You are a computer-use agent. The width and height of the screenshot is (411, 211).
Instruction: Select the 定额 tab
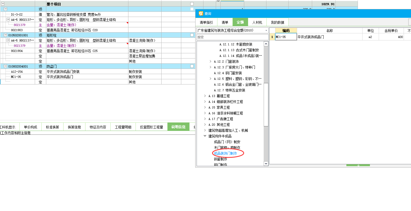pos(240,22)
